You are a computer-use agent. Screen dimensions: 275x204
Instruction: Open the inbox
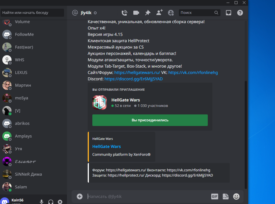tap(228, 13)
